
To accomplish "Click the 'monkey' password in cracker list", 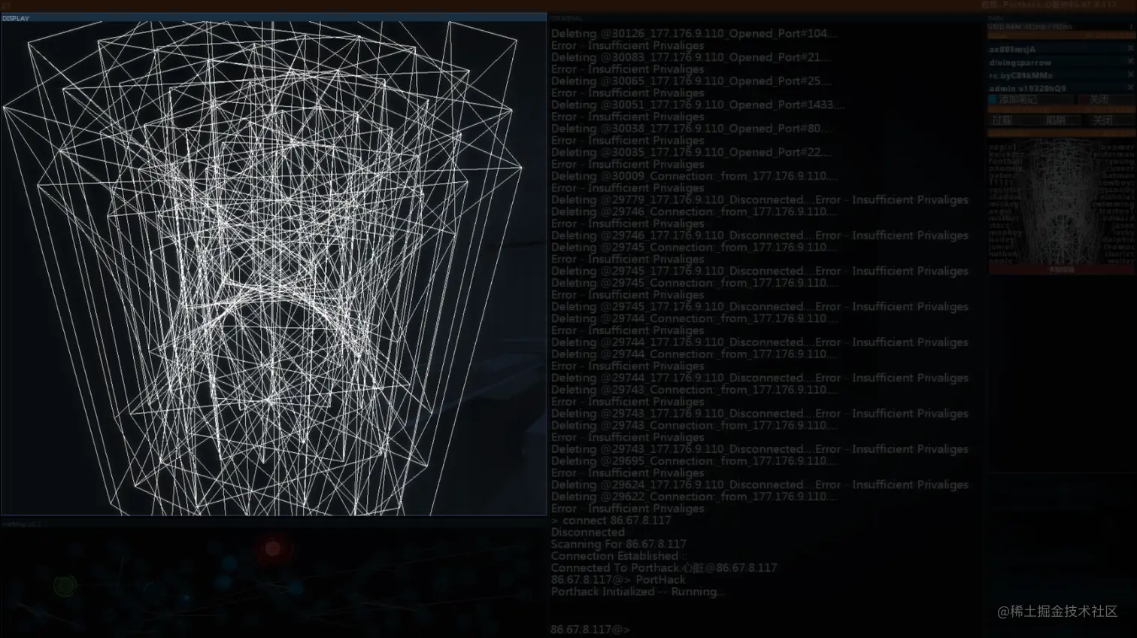I will click(x=1005, y=232).
